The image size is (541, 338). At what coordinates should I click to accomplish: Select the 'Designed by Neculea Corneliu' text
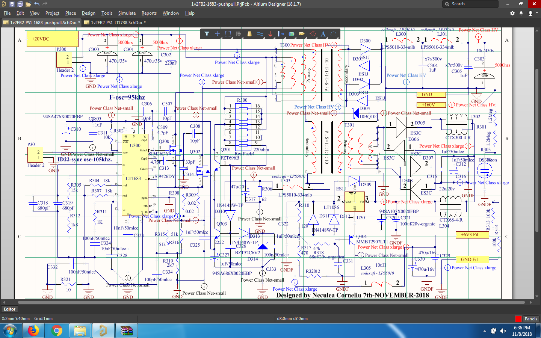click(352, 295)
